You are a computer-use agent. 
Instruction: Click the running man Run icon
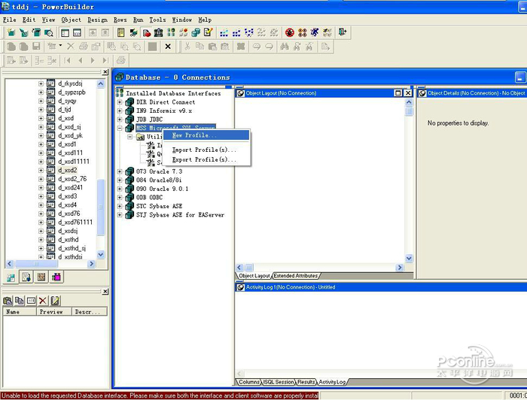tap(315, 32)
